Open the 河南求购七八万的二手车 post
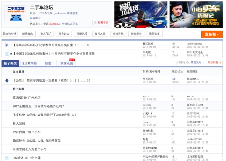Viewport: 226px width, 161px height. pyautogui.click(x=30, y=149)
